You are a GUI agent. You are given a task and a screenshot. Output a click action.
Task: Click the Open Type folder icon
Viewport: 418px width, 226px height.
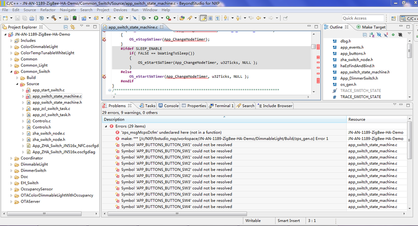click(x=182, y=18)
